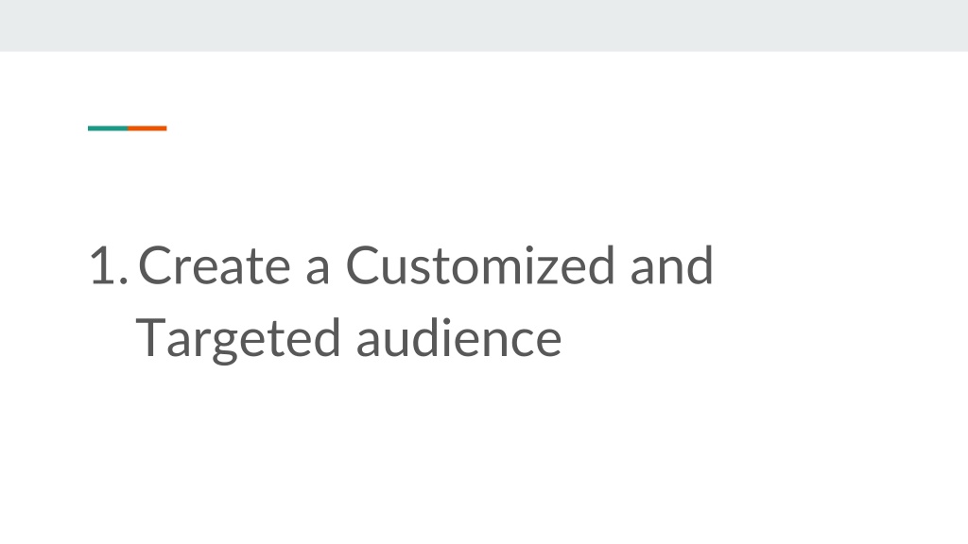
Task: Click the word "and" ending the first line
Action: [x=672, y=265]
